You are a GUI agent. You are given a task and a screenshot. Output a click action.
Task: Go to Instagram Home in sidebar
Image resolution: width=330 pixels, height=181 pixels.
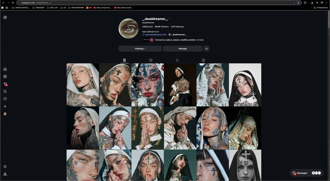pos(5,69)
